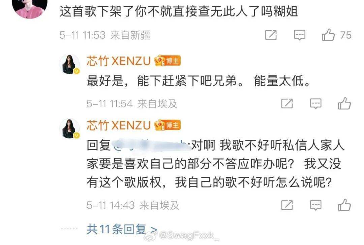Click the first 博主 crown badge
This screenshot has height=245, width=364.
(x=168, y=61)
